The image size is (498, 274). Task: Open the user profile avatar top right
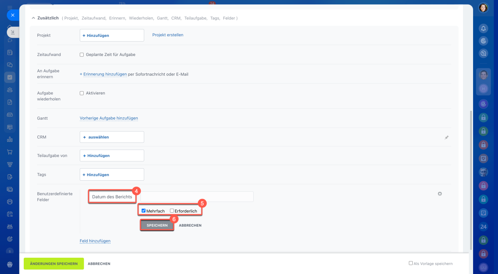(483, 8)
